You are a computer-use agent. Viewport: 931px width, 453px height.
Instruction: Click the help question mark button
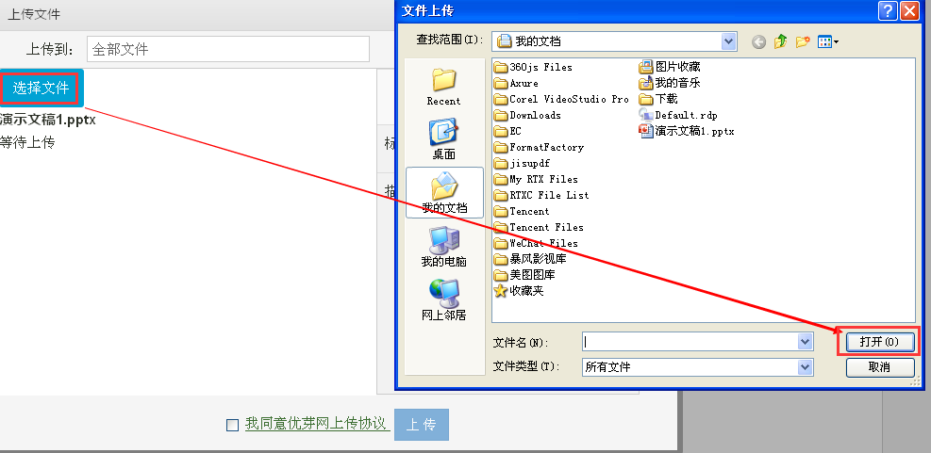(887, 10)
